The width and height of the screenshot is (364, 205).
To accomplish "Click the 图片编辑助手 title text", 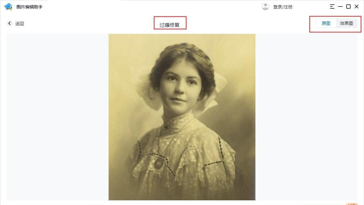I will point(30,7).
